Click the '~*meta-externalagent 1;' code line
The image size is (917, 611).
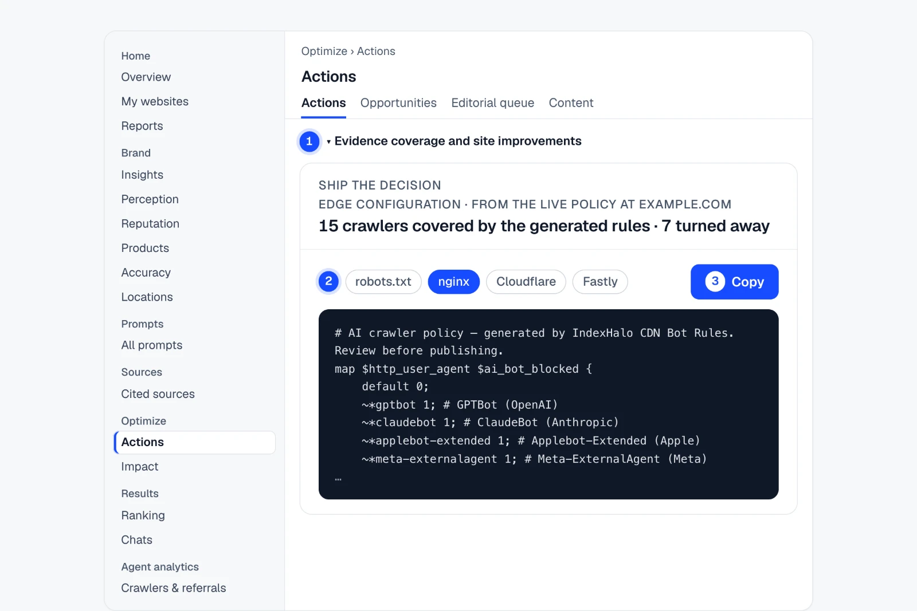[x=534, y=459]
